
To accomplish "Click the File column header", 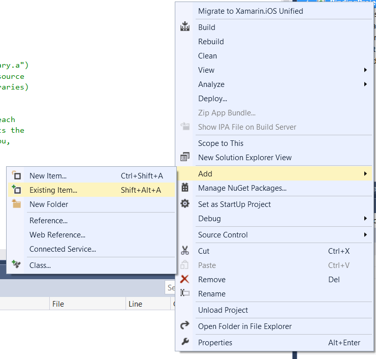I will (87, 304).
